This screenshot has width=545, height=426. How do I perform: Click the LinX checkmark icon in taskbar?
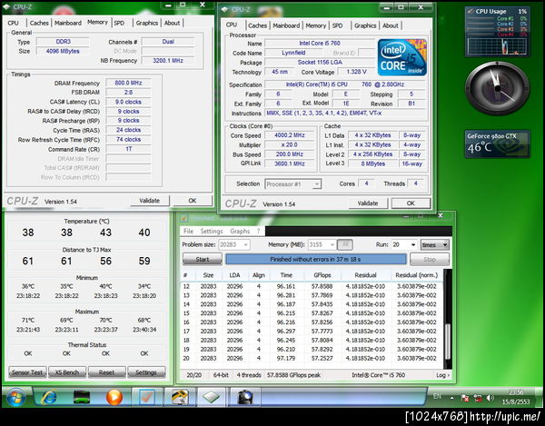(145, 397)
